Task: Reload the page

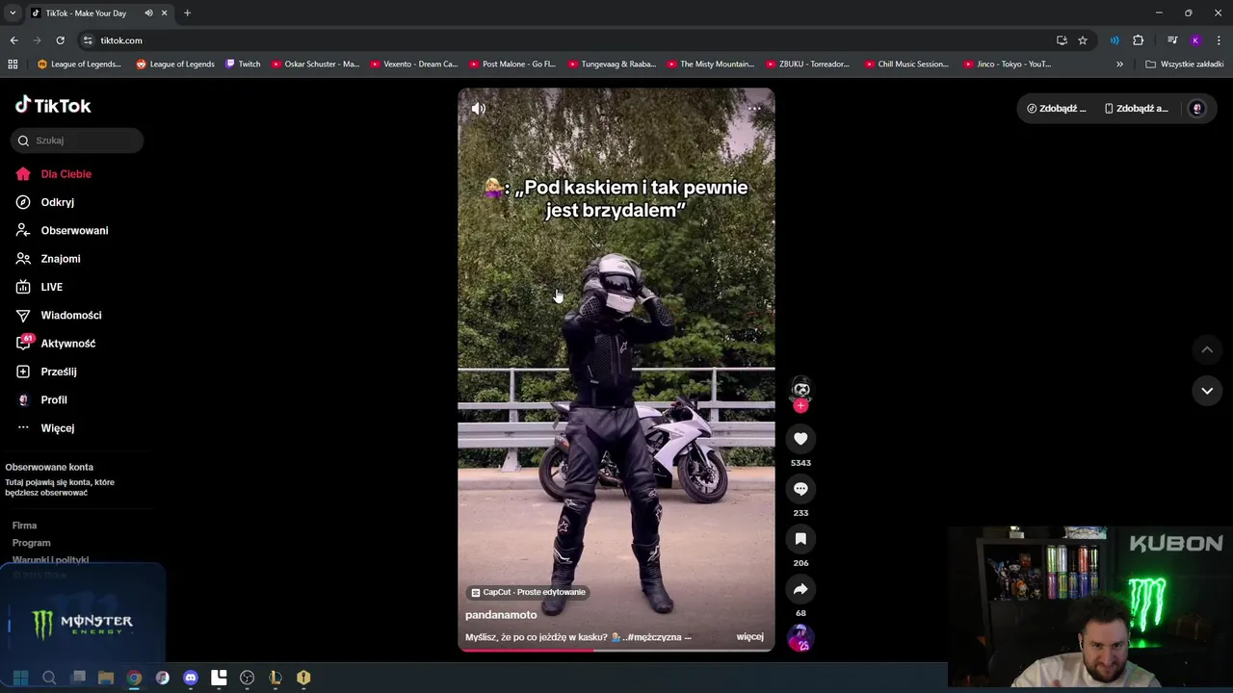Action: pyautogui.click(x=60, y=40)
